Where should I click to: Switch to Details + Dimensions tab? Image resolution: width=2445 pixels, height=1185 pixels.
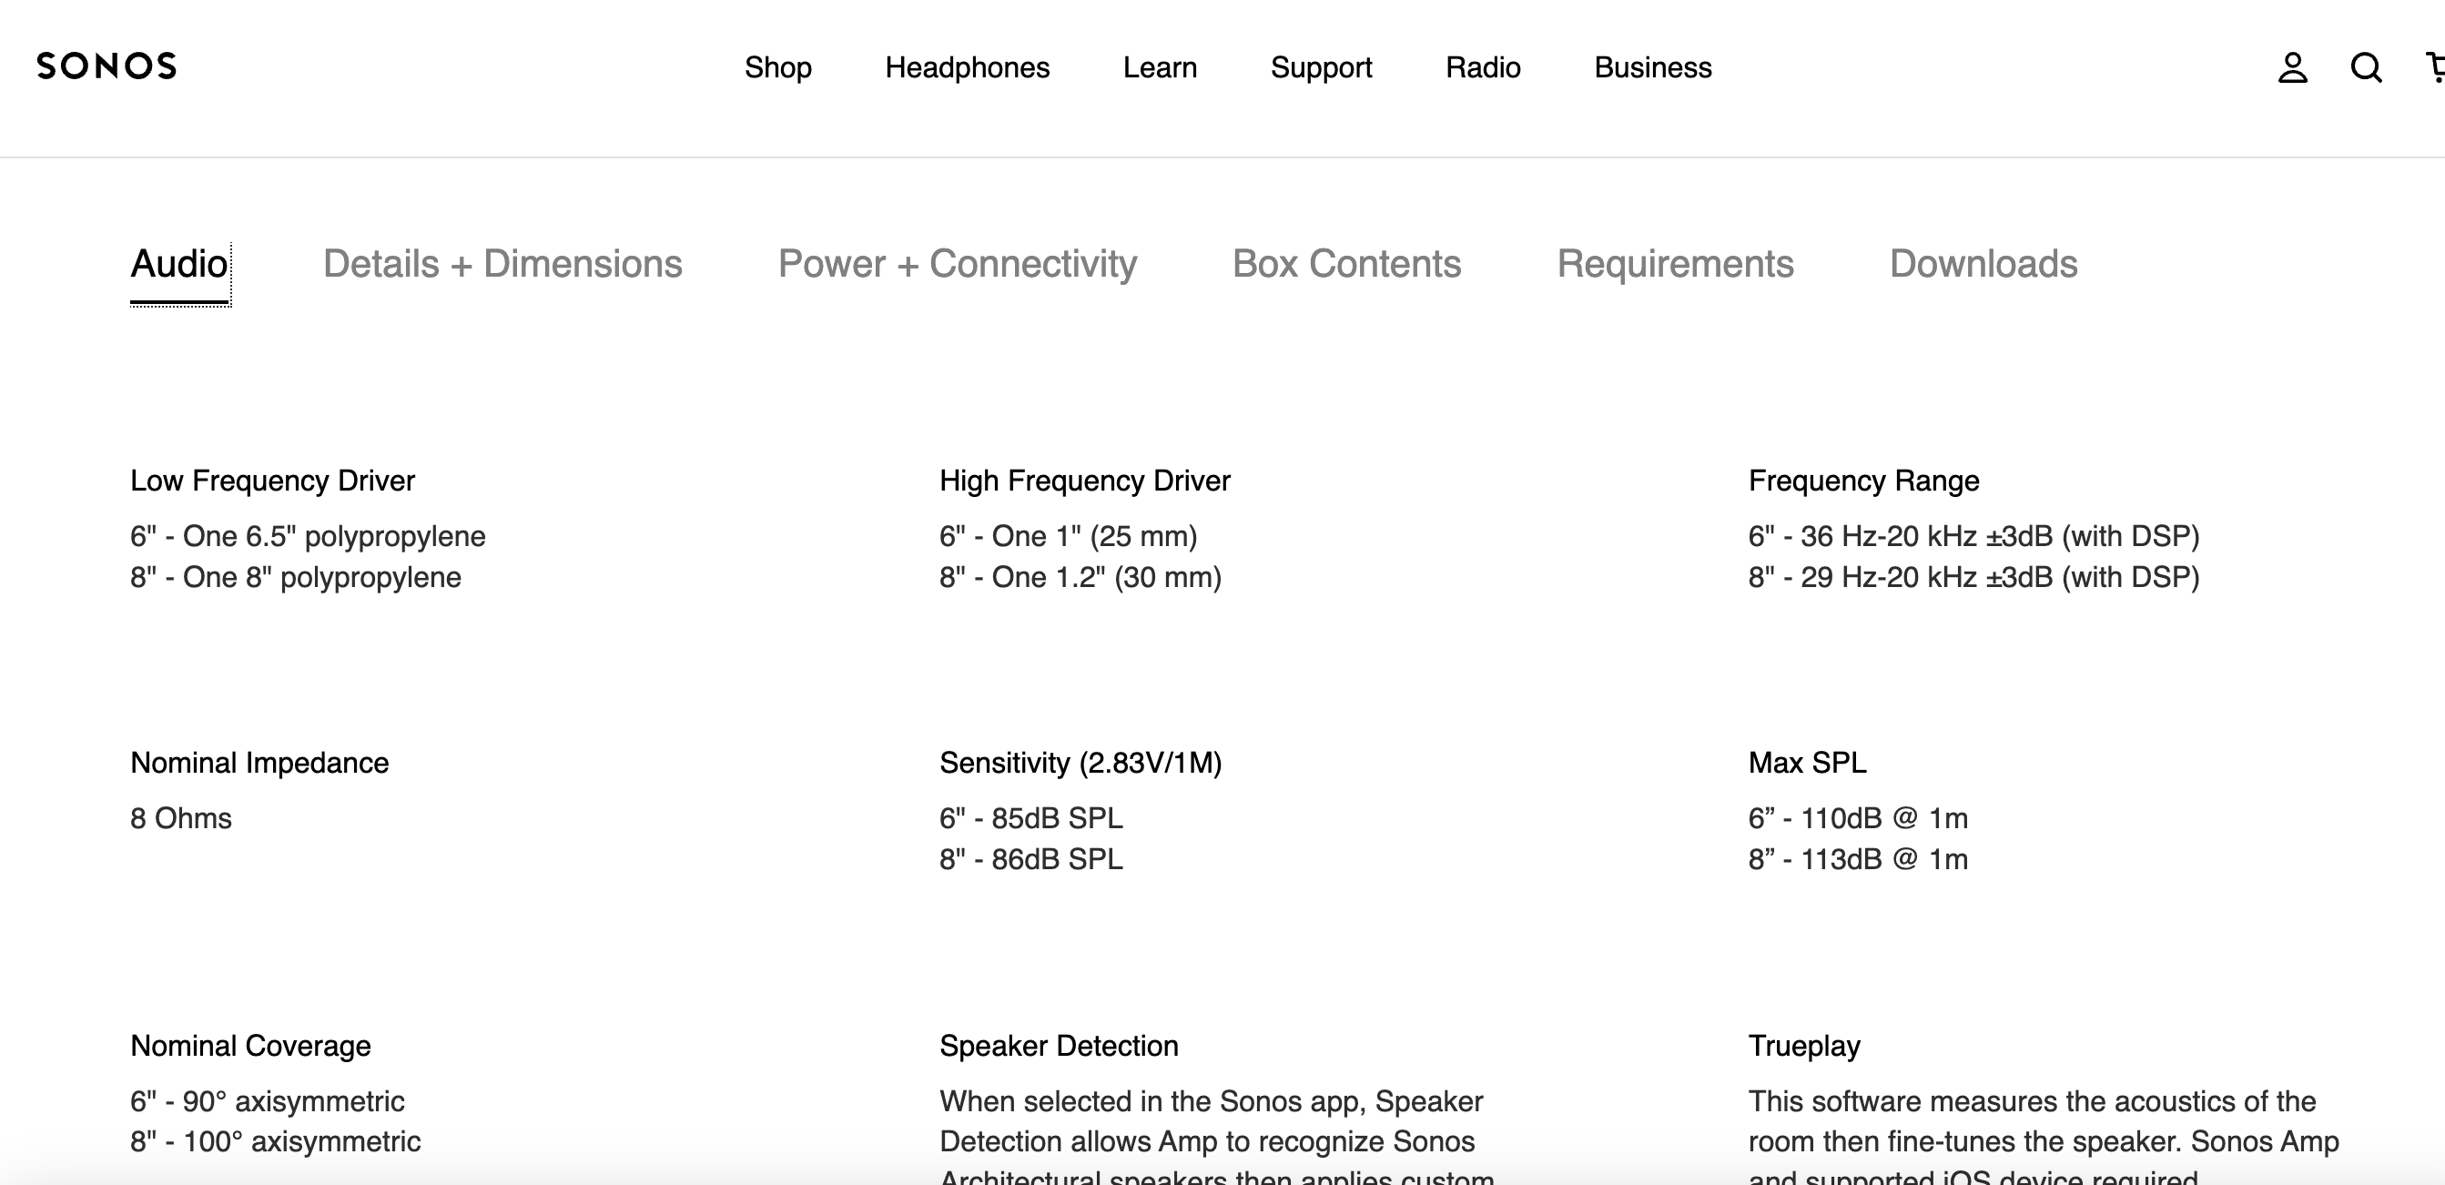(x=502, y=265)
